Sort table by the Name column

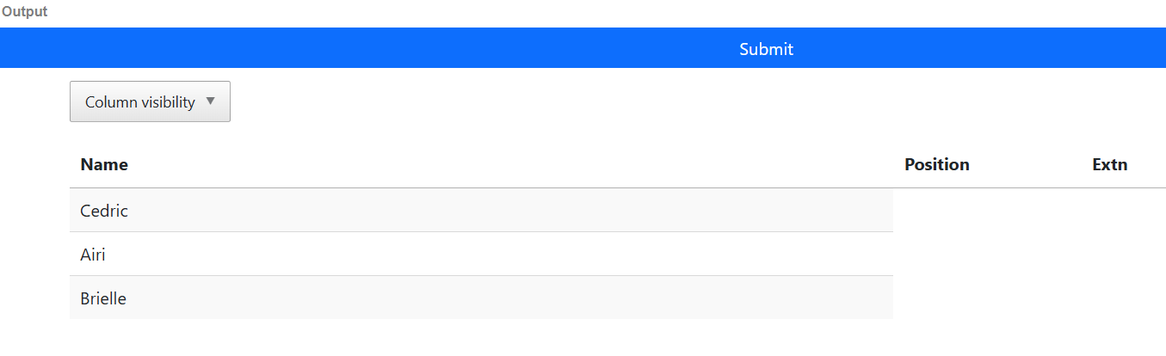(x=104, y=165)
